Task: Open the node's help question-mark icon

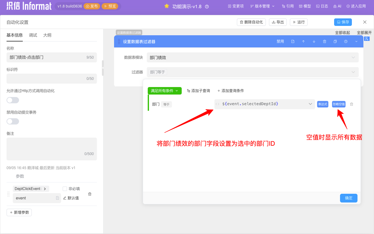Action: click(346, 41)
